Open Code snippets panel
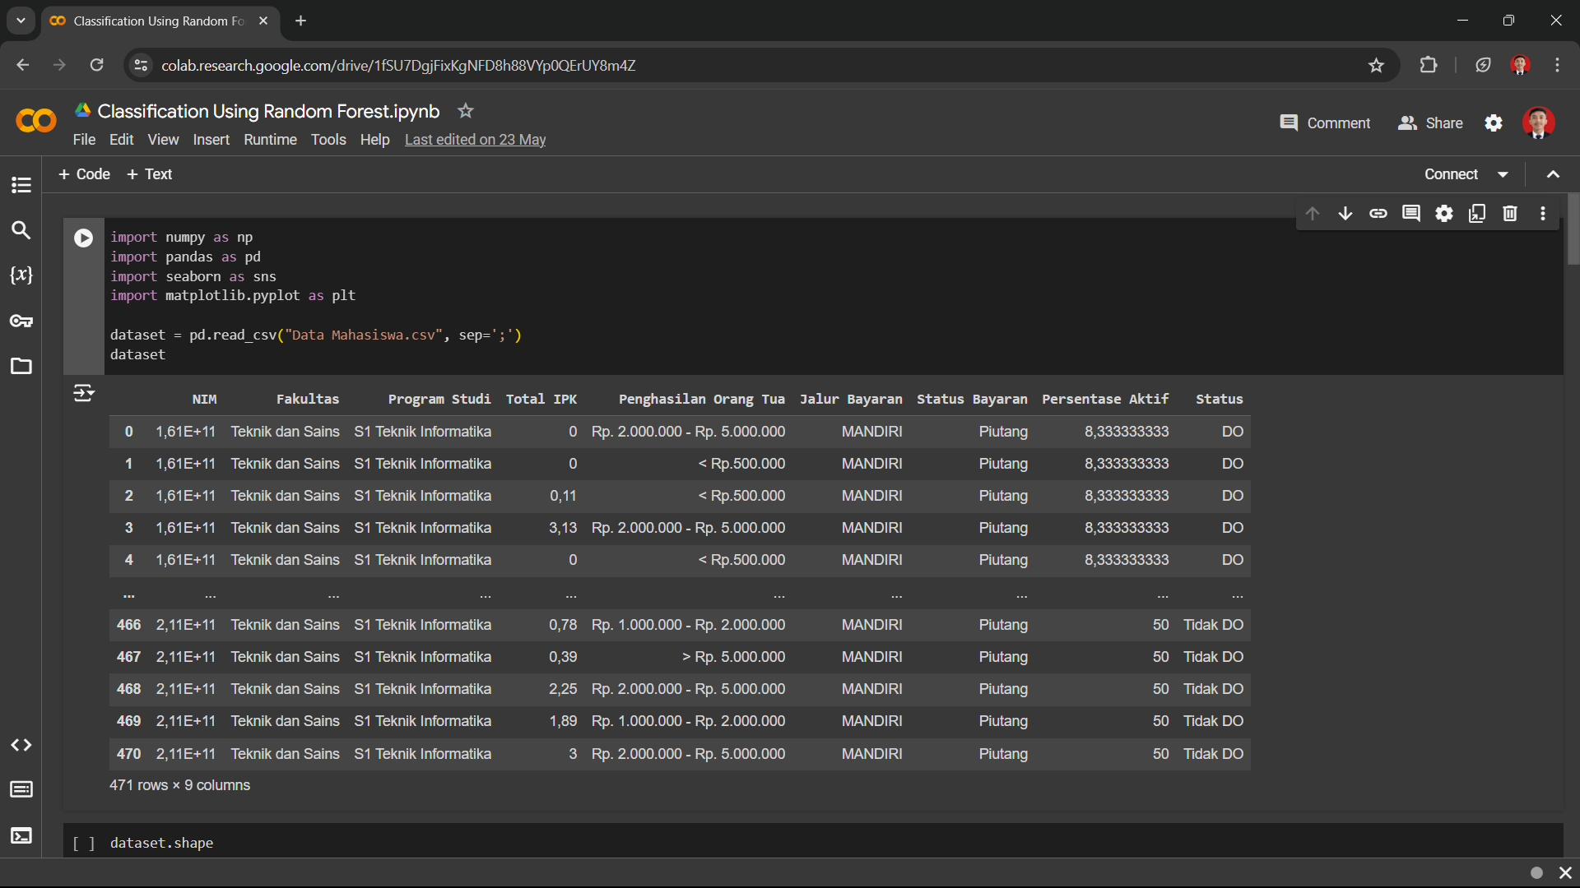Viewport: 1580px width, 888px height. (21, 745)
